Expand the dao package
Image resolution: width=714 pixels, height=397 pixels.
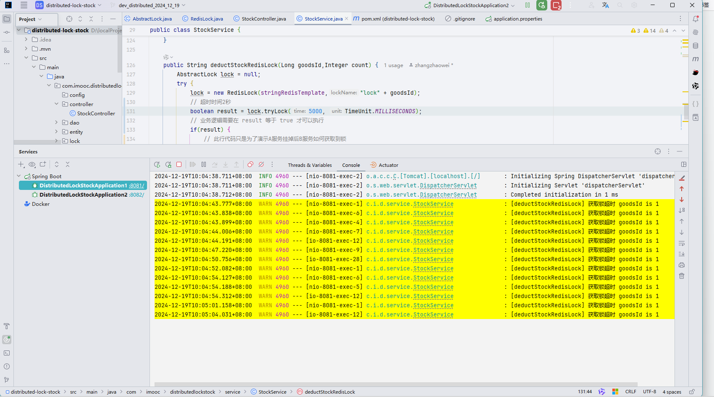56,122
